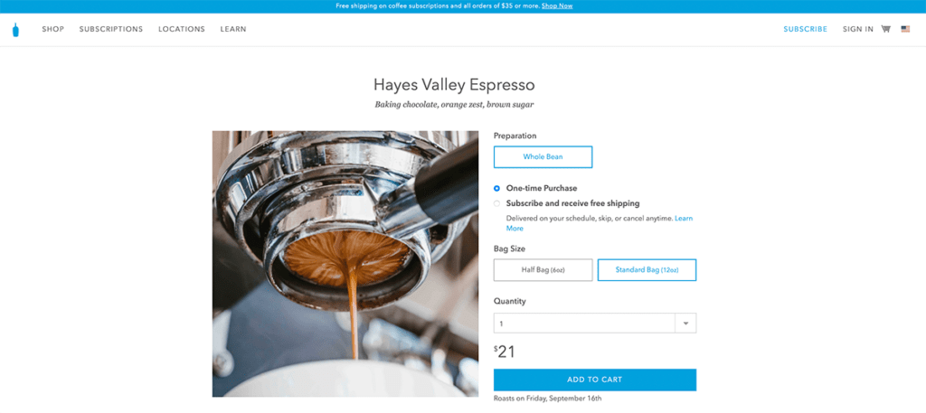Click the espresso product photo
Image resolution: width=926 pixels, height=413 pixels.
tap(345, 264)
